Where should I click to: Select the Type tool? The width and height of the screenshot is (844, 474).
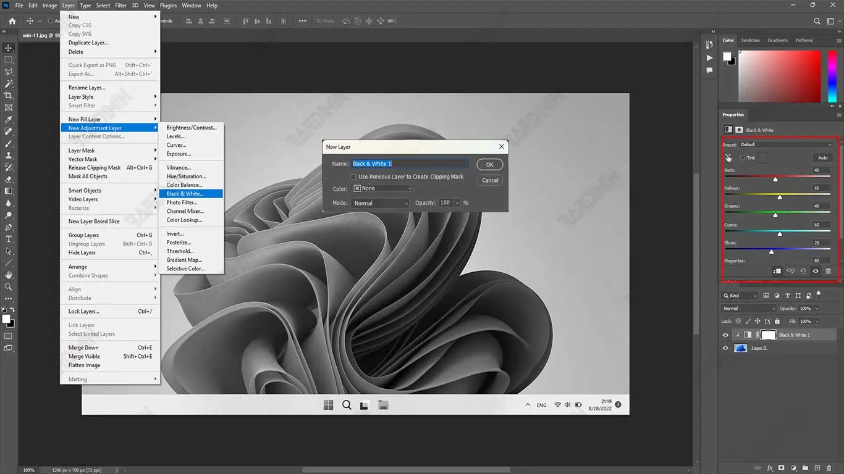coord(9,239)
